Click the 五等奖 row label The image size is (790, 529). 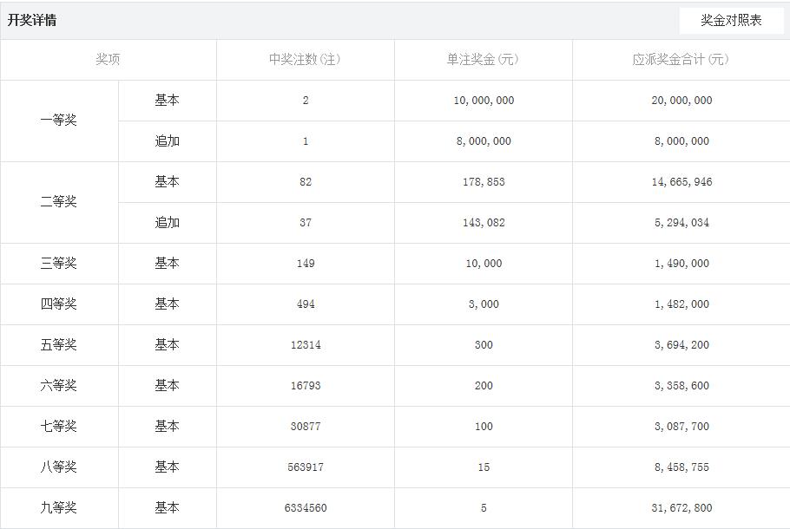(x=58, y=345)
